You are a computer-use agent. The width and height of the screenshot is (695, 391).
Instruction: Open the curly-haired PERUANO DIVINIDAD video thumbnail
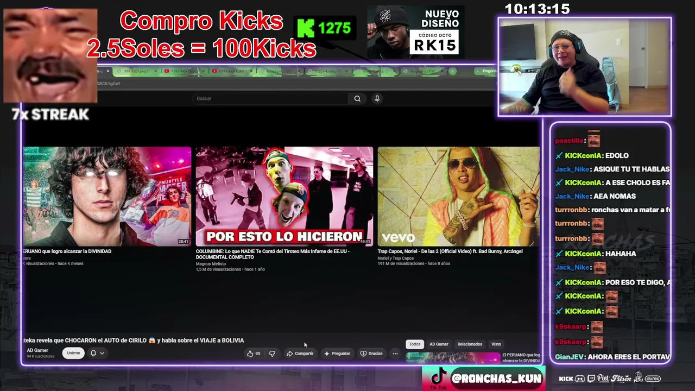tap(107, 197)
